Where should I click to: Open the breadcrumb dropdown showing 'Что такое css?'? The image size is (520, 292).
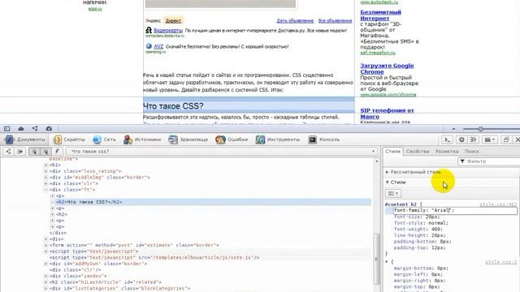[373, 152]
